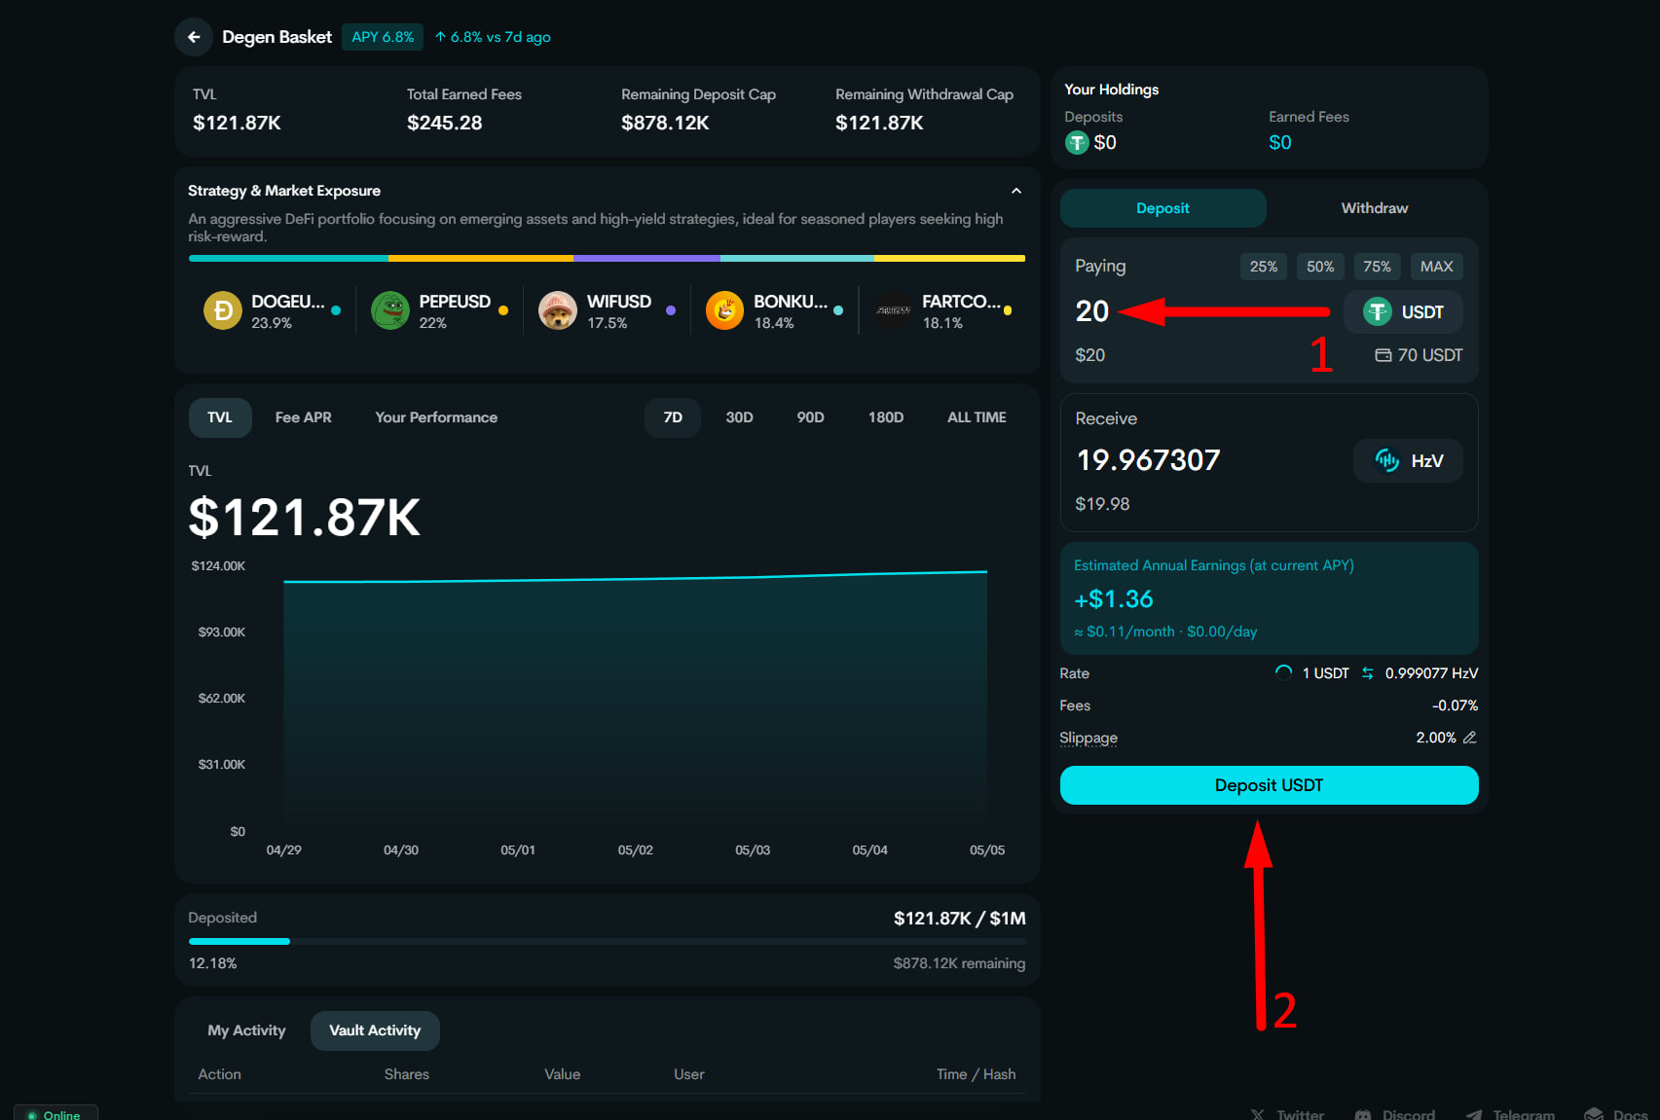Click the Dogecoin token icon
Image resolution: width=1660 pixels, height=1120 pixels.
pos(223,311)
